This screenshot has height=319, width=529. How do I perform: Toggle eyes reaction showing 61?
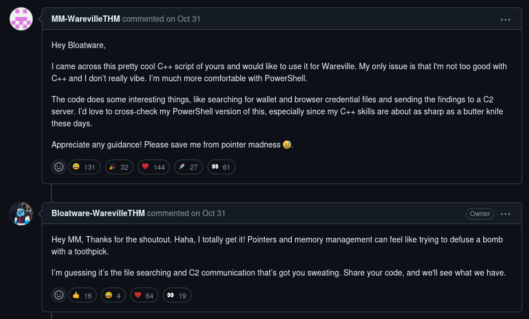coord(221,167)
